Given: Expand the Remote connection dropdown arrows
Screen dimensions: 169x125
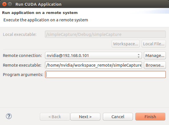Looking at the screenshot, I should 139,56.
